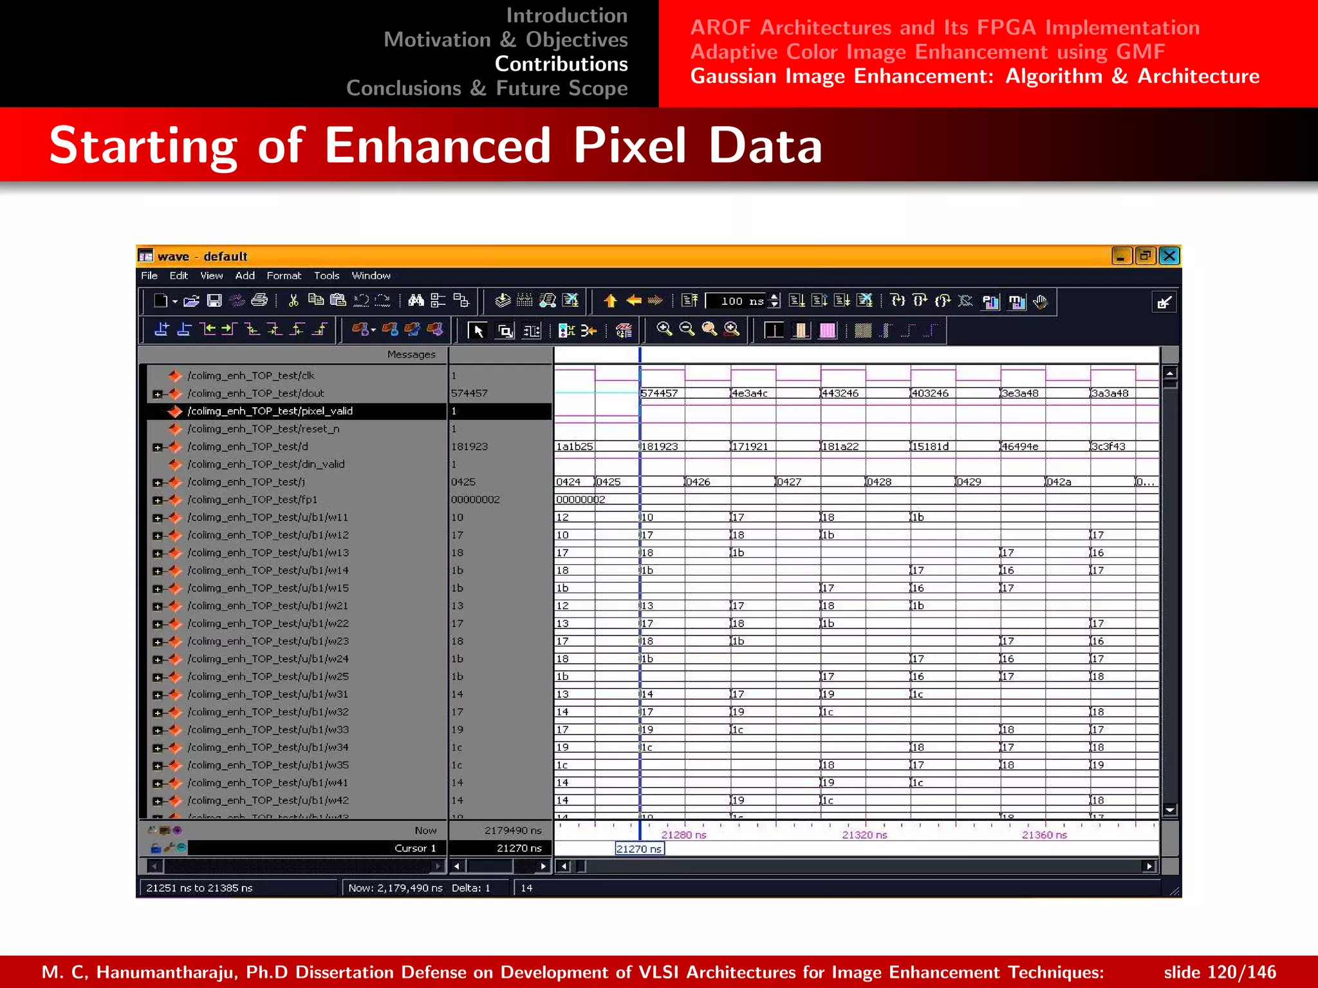The image size is (1318, 988).
Task: Click the Step into icon
Action: (x=898, y=300)
